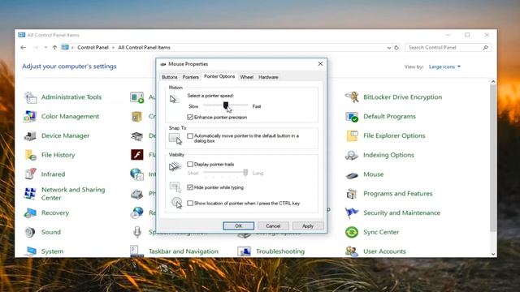This screenshot has height=292, width=520.
Task: Open the BitLocker Drive Encryption icon
Action: point(352,97)
